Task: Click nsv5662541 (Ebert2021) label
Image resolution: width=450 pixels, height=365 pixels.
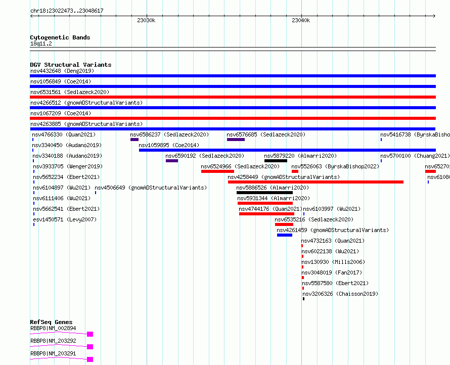Action: (x=66, y=209)
